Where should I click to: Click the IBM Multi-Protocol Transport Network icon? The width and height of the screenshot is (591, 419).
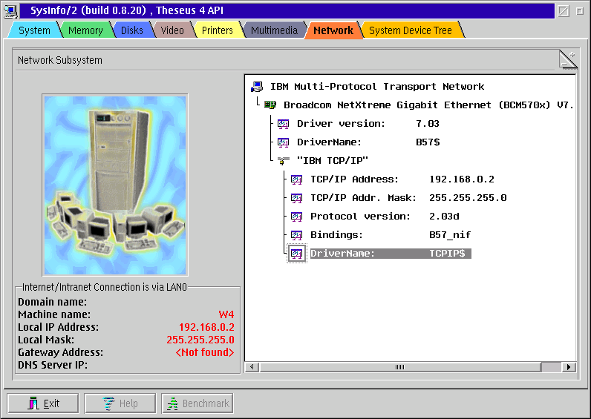257,87
